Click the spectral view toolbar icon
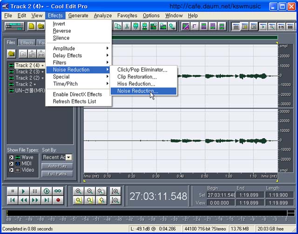The width and height of the screenshot is (298, 234). click(185, 27)
